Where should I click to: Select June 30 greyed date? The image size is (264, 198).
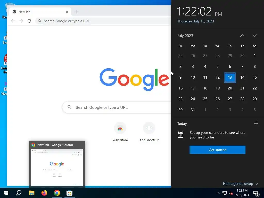pyautogui.click(x=242, y=56)
